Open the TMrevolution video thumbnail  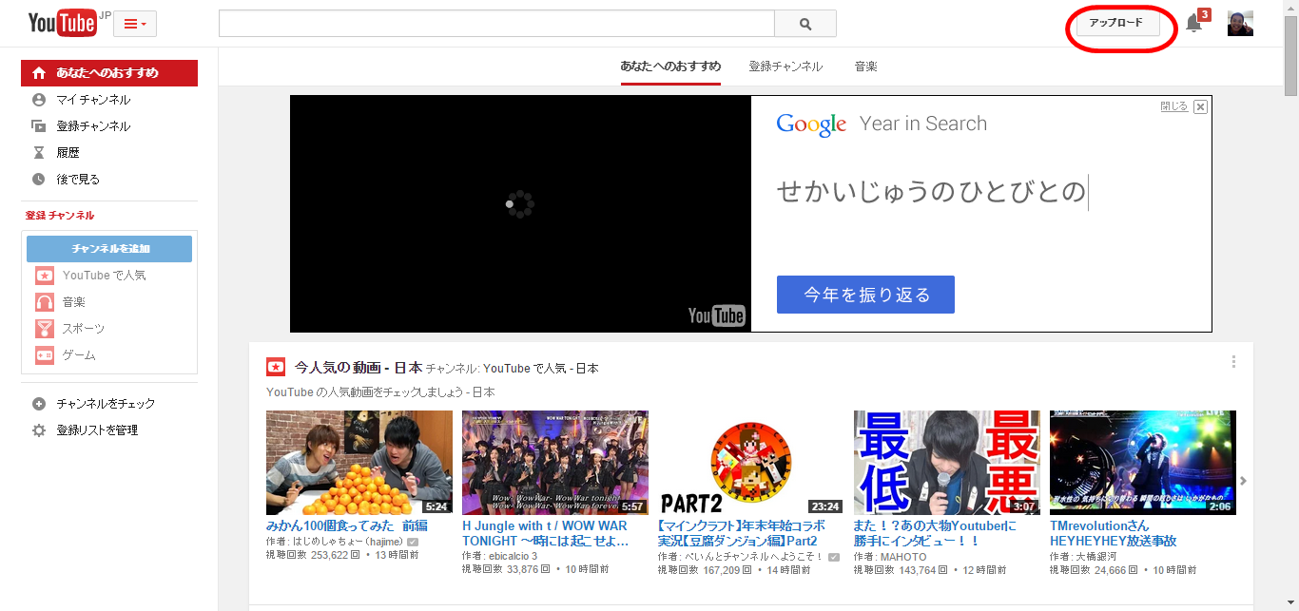point(1143,463)
